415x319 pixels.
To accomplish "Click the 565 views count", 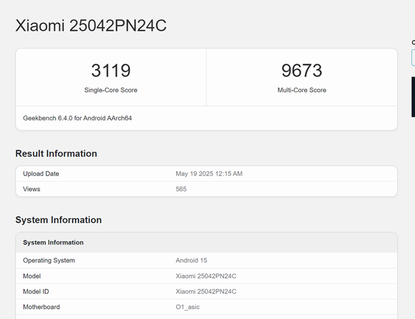I will coord(181,189).
